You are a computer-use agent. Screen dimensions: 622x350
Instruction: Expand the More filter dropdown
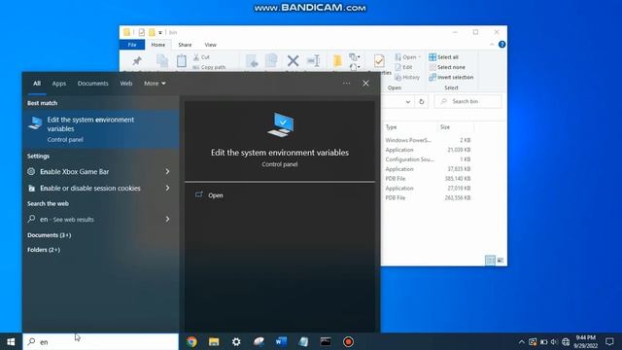(155, 84)
